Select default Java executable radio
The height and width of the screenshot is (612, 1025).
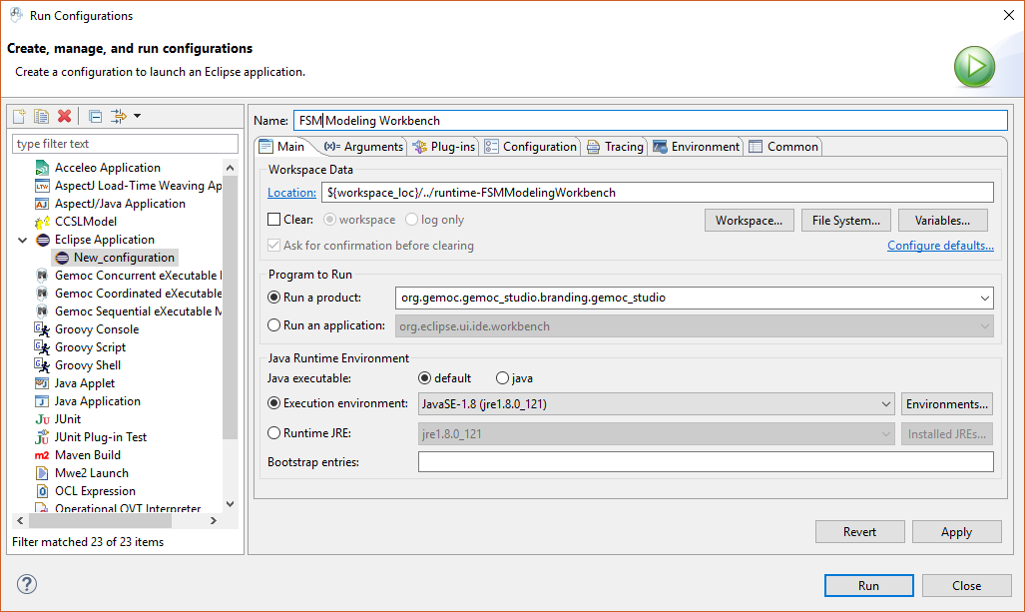(425, 378)
